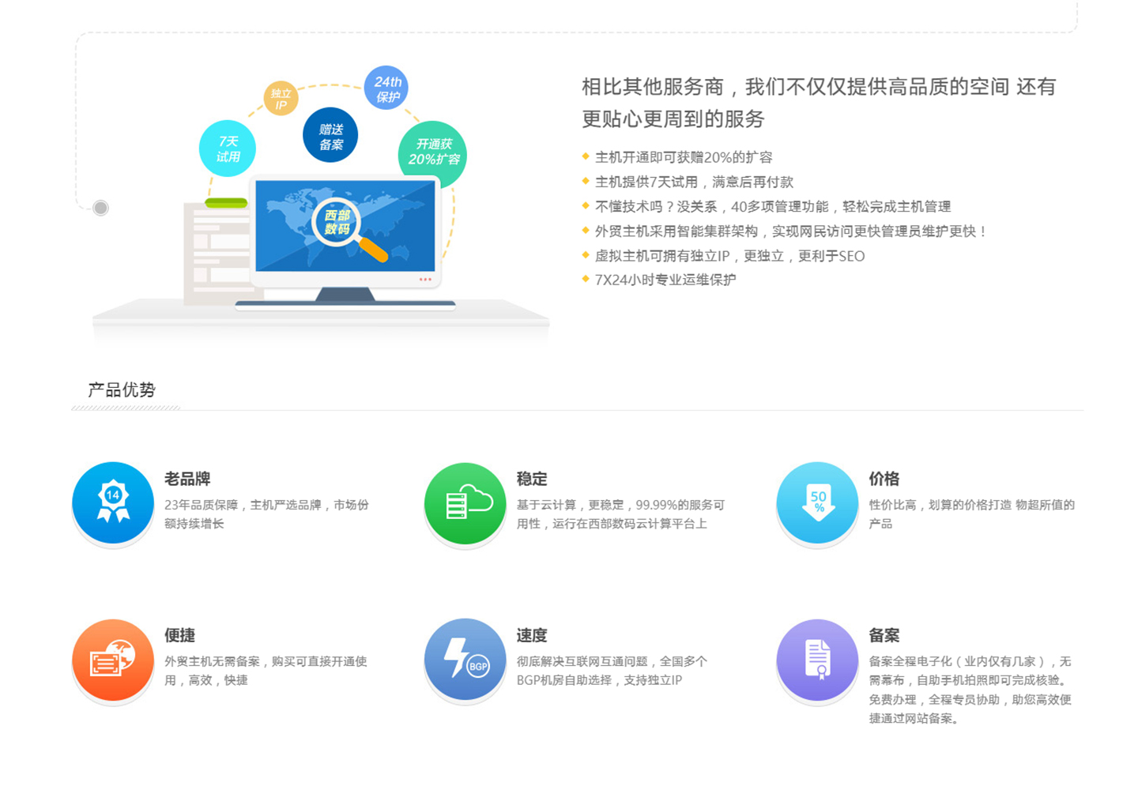The image size is (1138, 790).
Task: Click the gray timeline dot marker
Action: pos(100,208)
